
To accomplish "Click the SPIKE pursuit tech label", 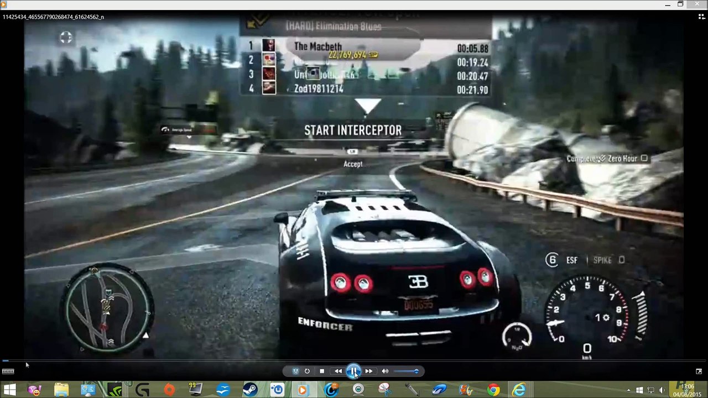I will pyautogui.click(x=602, y=260).
